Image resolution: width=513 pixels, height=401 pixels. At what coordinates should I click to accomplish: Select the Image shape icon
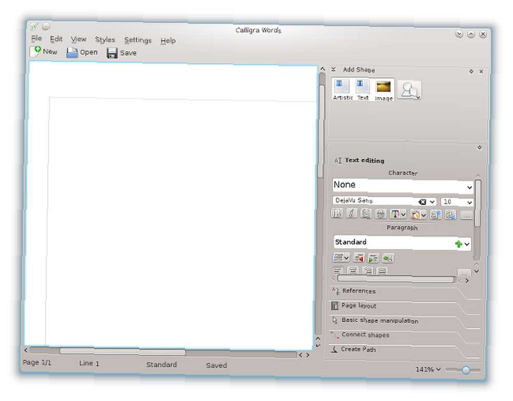coord(383,90)
